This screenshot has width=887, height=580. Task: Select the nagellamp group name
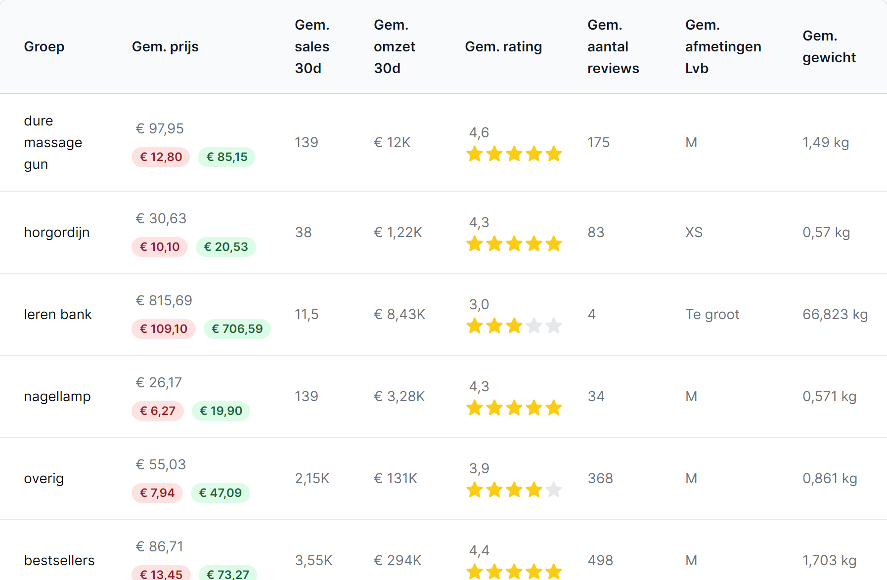[57, 396]
